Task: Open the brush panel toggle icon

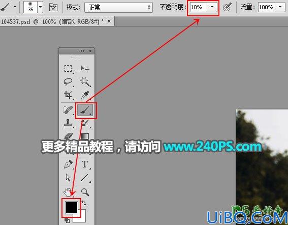Action: pos(53,7)
